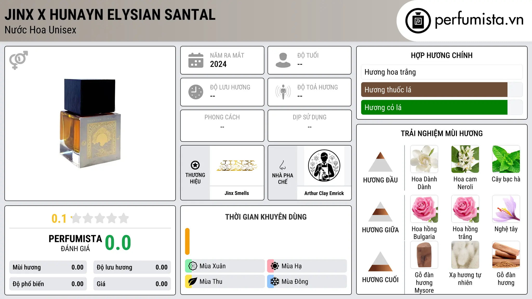Screen dimensions: 532x299
Task: Click the orange recommended-time vertical bar
Action: tap(187, 241)
